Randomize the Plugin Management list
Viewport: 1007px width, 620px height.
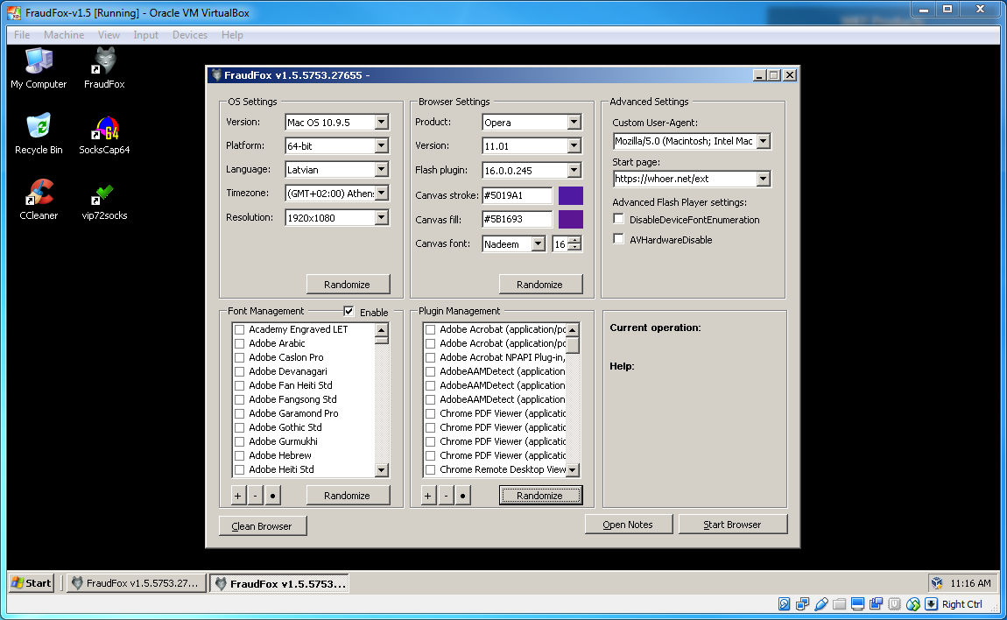(x=540, y=496)
